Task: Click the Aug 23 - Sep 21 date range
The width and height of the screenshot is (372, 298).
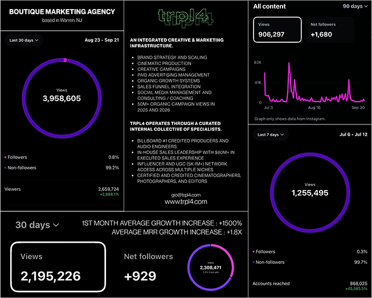Action: point(102,40)
